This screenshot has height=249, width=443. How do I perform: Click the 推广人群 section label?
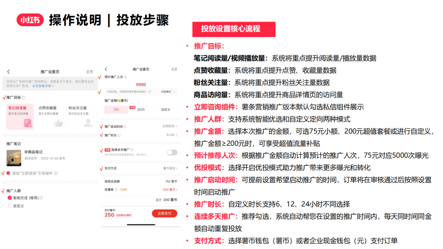click(14, 191)
